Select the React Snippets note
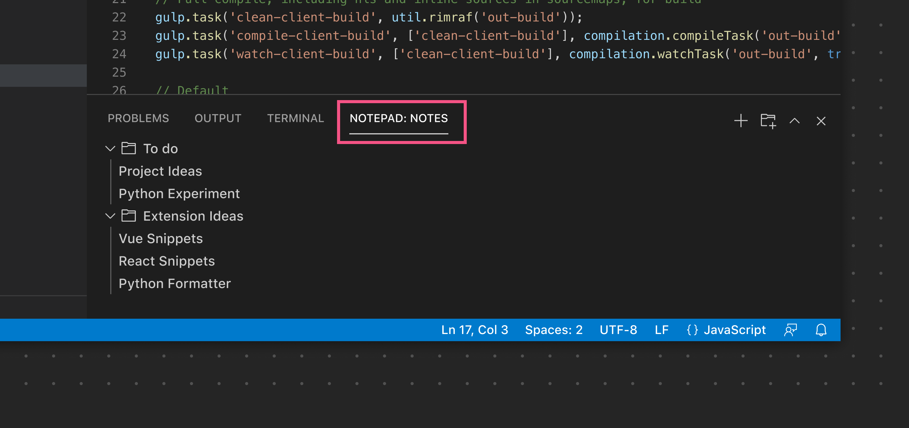909x428 pixels. tap(167, 261)
